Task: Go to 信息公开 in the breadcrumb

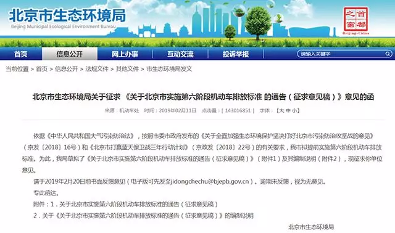Action: coord(67,68)
